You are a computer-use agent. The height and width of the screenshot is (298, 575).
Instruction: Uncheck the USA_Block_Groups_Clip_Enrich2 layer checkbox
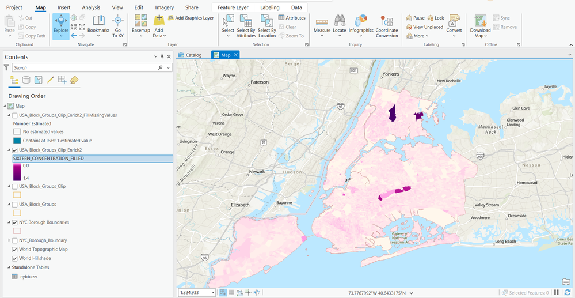pos(14,150)
